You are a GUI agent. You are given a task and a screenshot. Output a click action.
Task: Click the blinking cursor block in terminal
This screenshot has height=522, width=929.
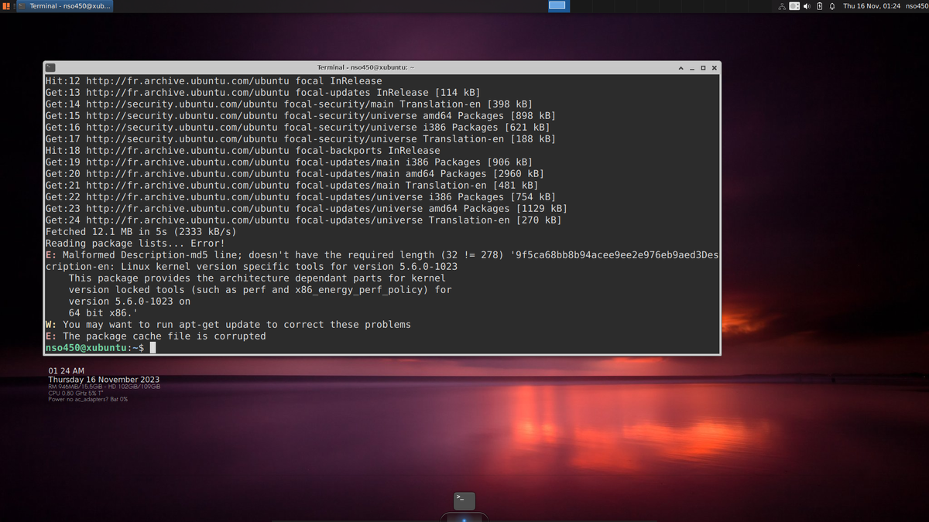pyautogui.click(x=153, y=347)
